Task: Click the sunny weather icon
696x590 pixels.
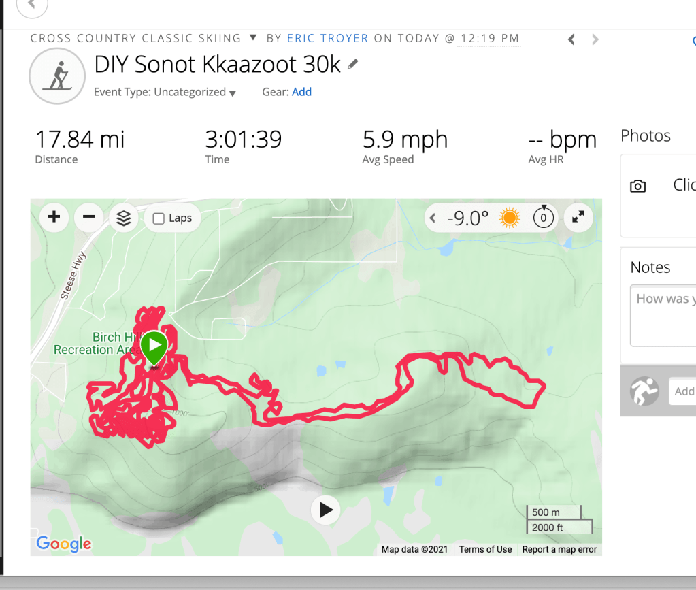Action: [x=509, y=218]
